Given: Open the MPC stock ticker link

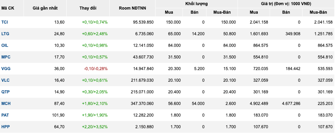Looking at the screenshot, I should pos(6,57).
